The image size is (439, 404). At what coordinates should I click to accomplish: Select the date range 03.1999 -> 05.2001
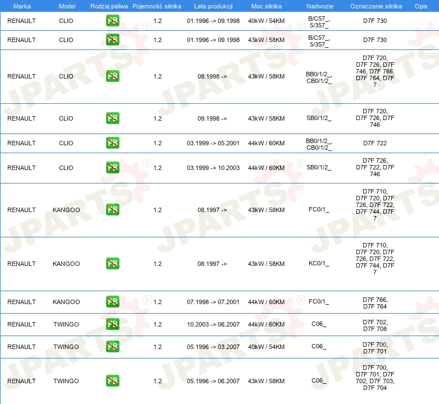coord(213,143)
